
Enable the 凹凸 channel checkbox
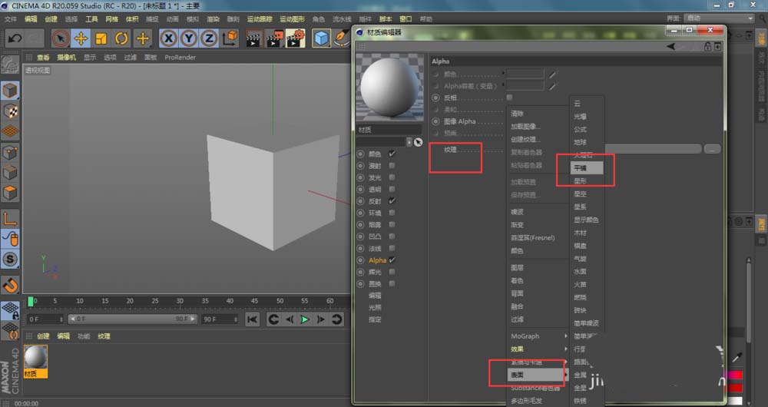[392, 237]
